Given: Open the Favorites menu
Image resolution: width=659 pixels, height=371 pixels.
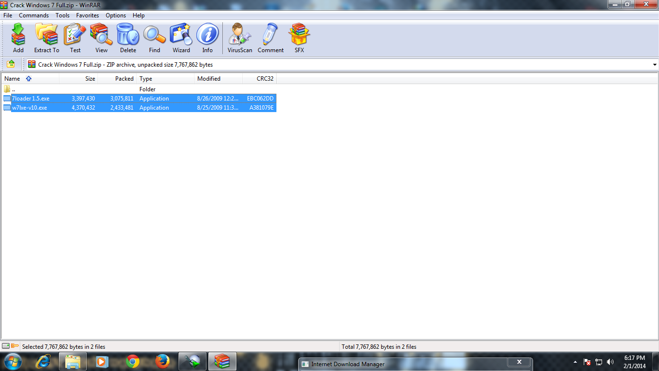Looking at the screenshot, I should click(x=87, y=15).
